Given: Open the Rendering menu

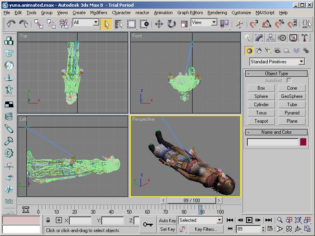Looking at the screenshot, I should point(217,13).
